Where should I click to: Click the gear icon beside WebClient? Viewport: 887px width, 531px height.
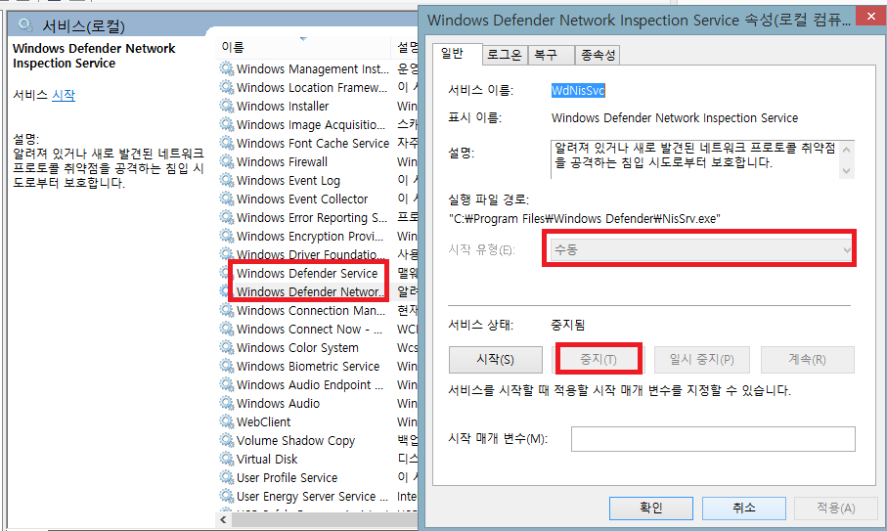point(227,421)
